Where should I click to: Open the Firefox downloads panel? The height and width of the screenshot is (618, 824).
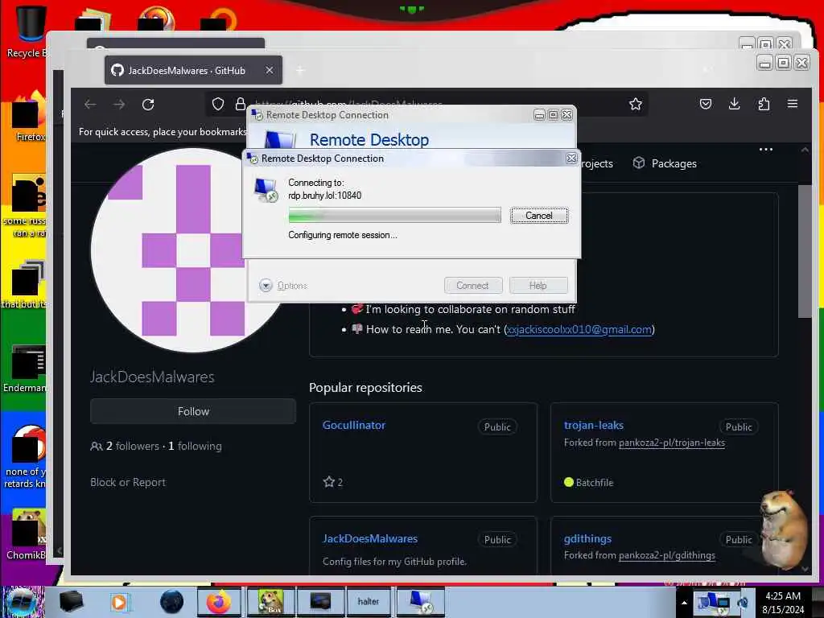click(734, 104)
